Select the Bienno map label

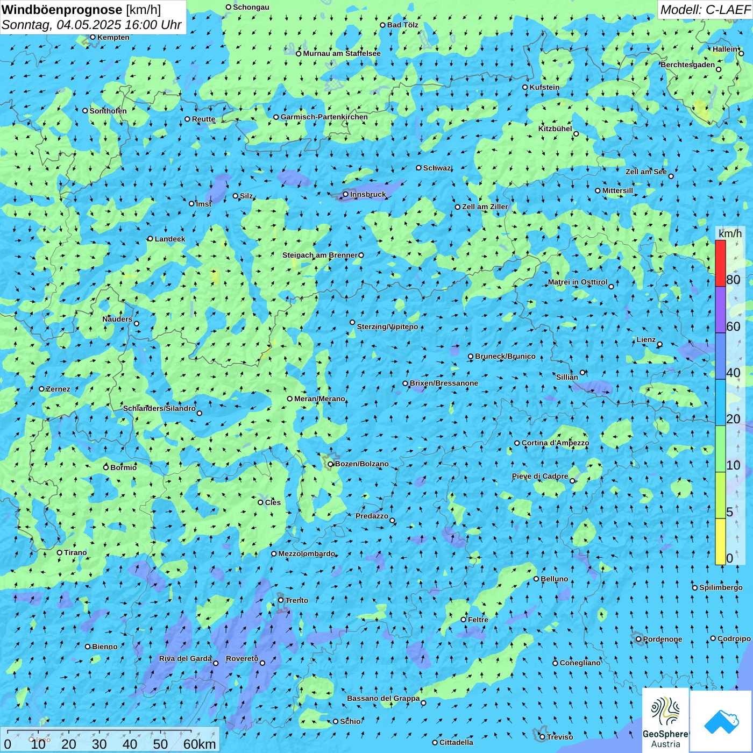coord(104,647)
